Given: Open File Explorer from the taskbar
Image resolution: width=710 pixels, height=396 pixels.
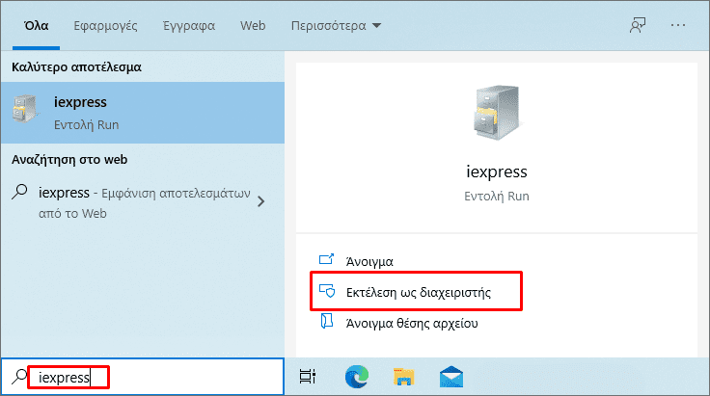Looking at the screenshot, I should pyautogui.click(x=403, y=377).
